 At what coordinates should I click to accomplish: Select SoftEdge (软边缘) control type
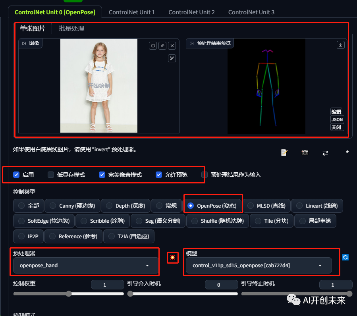[x=44, y=221]
